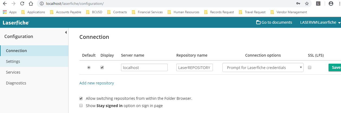341x113 pixels.
Task: Toggle the SSL (LFS) checkbox
Action: point(310,67)
